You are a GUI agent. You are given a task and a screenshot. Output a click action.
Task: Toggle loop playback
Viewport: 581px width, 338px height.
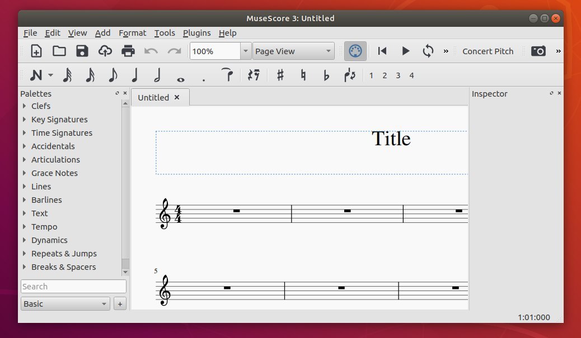428,51
